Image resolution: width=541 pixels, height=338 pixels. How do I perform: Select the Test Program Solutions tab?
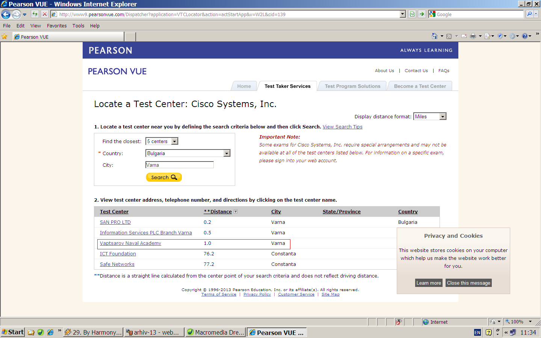(352, 86)
